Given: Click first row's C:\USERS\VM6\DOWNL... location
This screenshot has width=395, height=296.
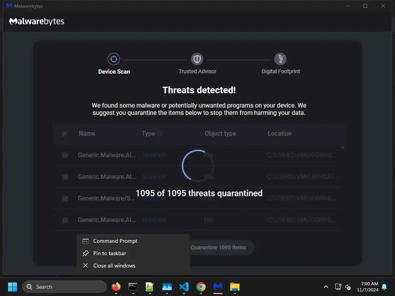Looking at the screenshot, I should pyautogui.click(x=302, y=155).
